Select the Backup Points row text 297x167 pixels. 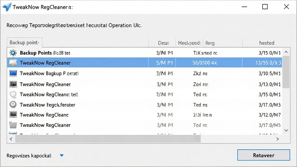45,53
